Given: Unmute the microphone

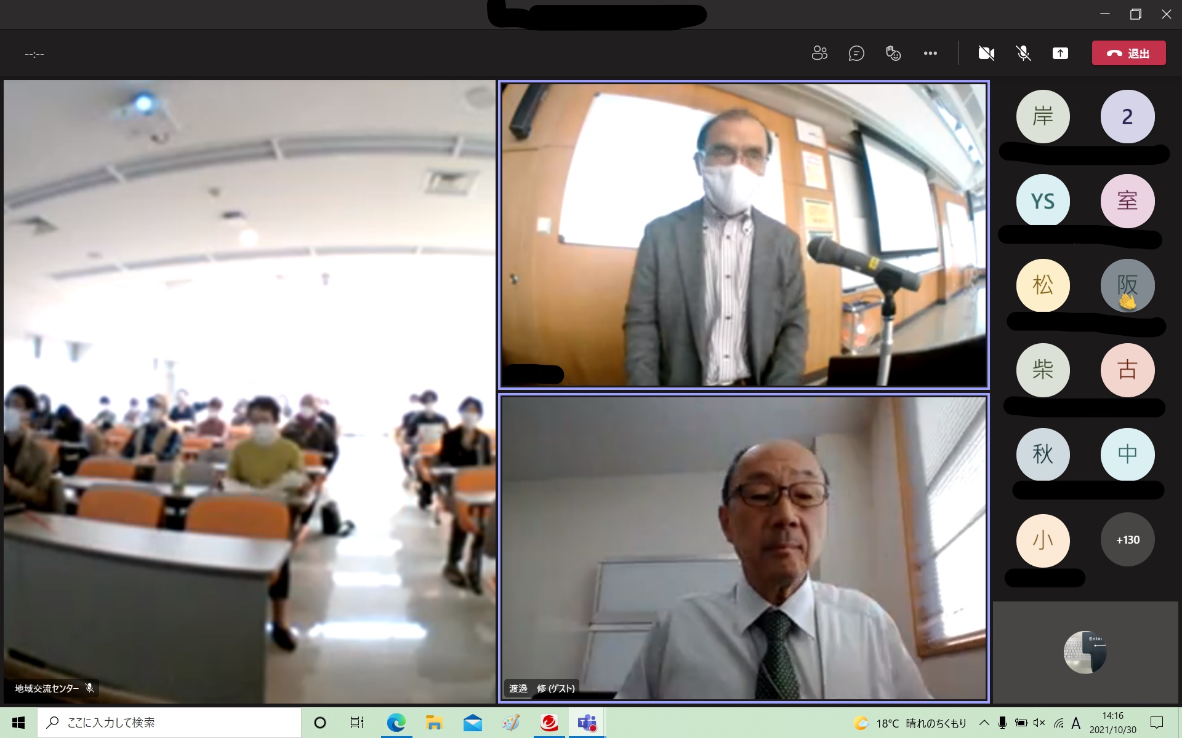Looking at the screenshot, I should (1023, 54).
